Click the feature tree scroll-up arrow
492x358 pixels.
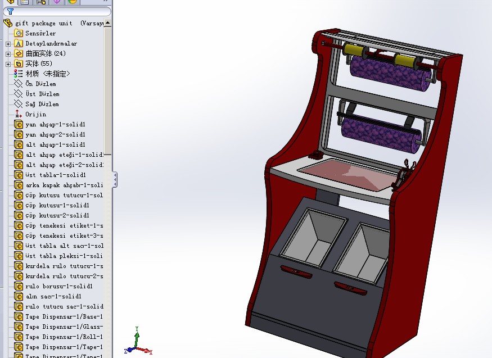coord(107,22)
